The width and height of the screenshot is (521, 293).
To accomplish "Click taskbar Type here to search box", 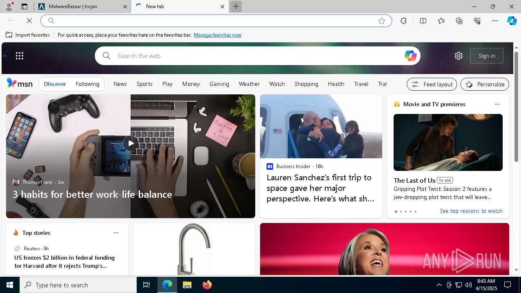I will click(78, 285).
